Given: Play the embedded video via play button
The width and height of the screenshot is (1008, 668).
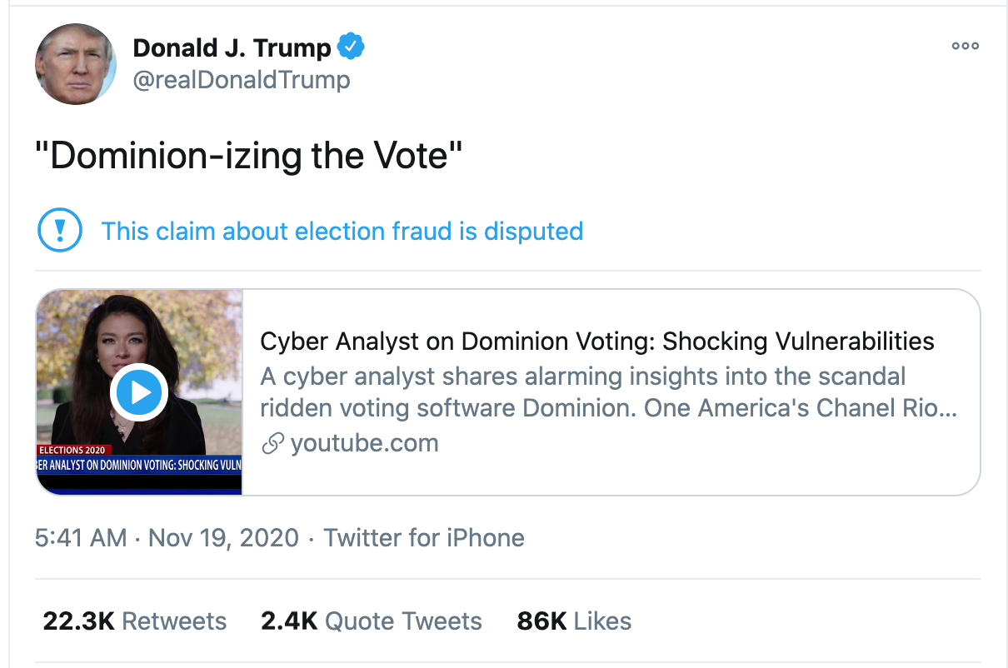Looking at the screenshot, I should click(x=138, y=391).
